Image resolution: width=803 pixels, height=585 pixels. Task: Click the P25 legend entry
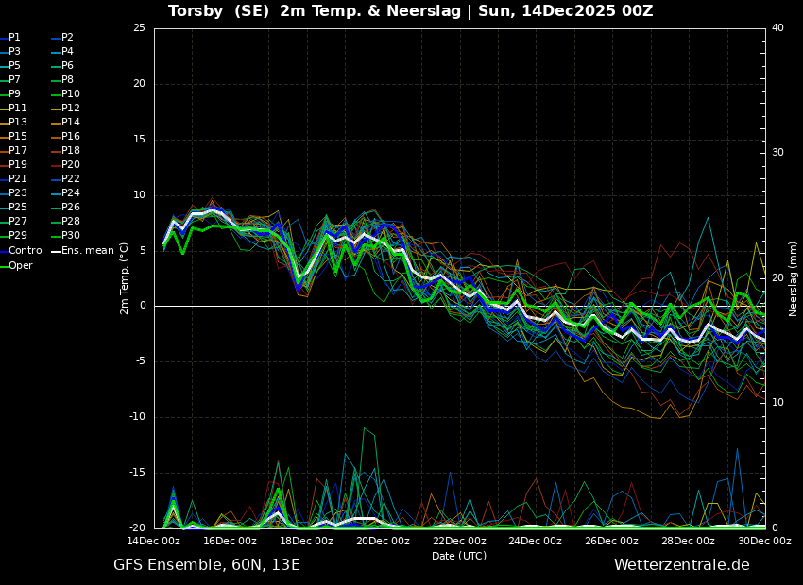click(14, 207)
